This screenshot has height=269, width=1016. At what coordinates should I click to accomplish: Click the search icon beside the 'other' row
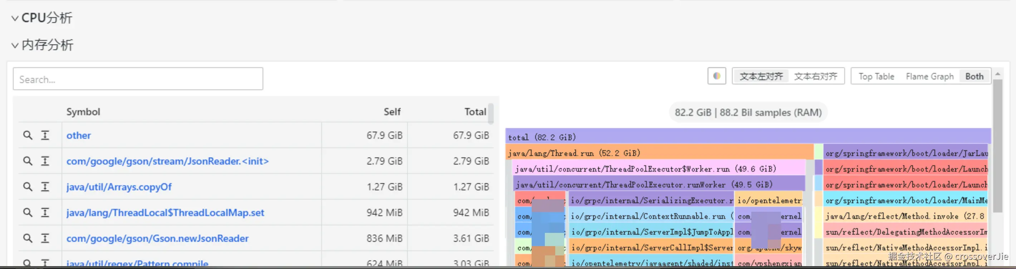point(27,135)
